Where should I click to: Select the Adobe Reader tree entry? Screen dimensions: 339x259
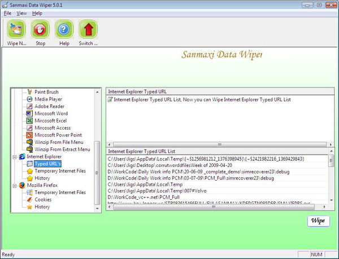tap(49, 106)
